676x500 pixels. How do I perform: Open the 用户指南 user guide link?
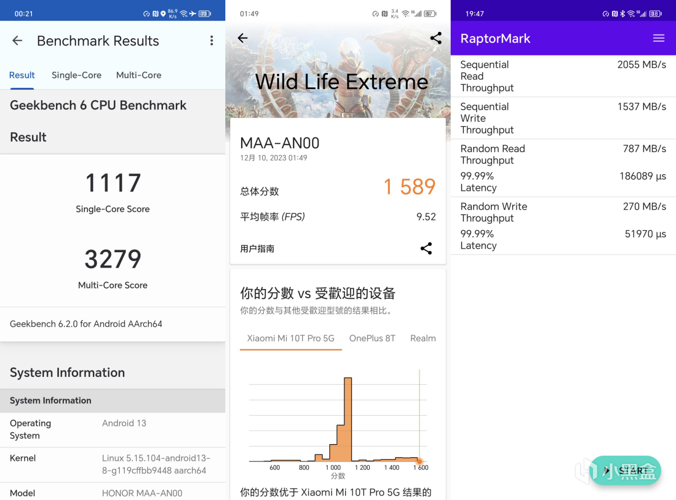257,249
